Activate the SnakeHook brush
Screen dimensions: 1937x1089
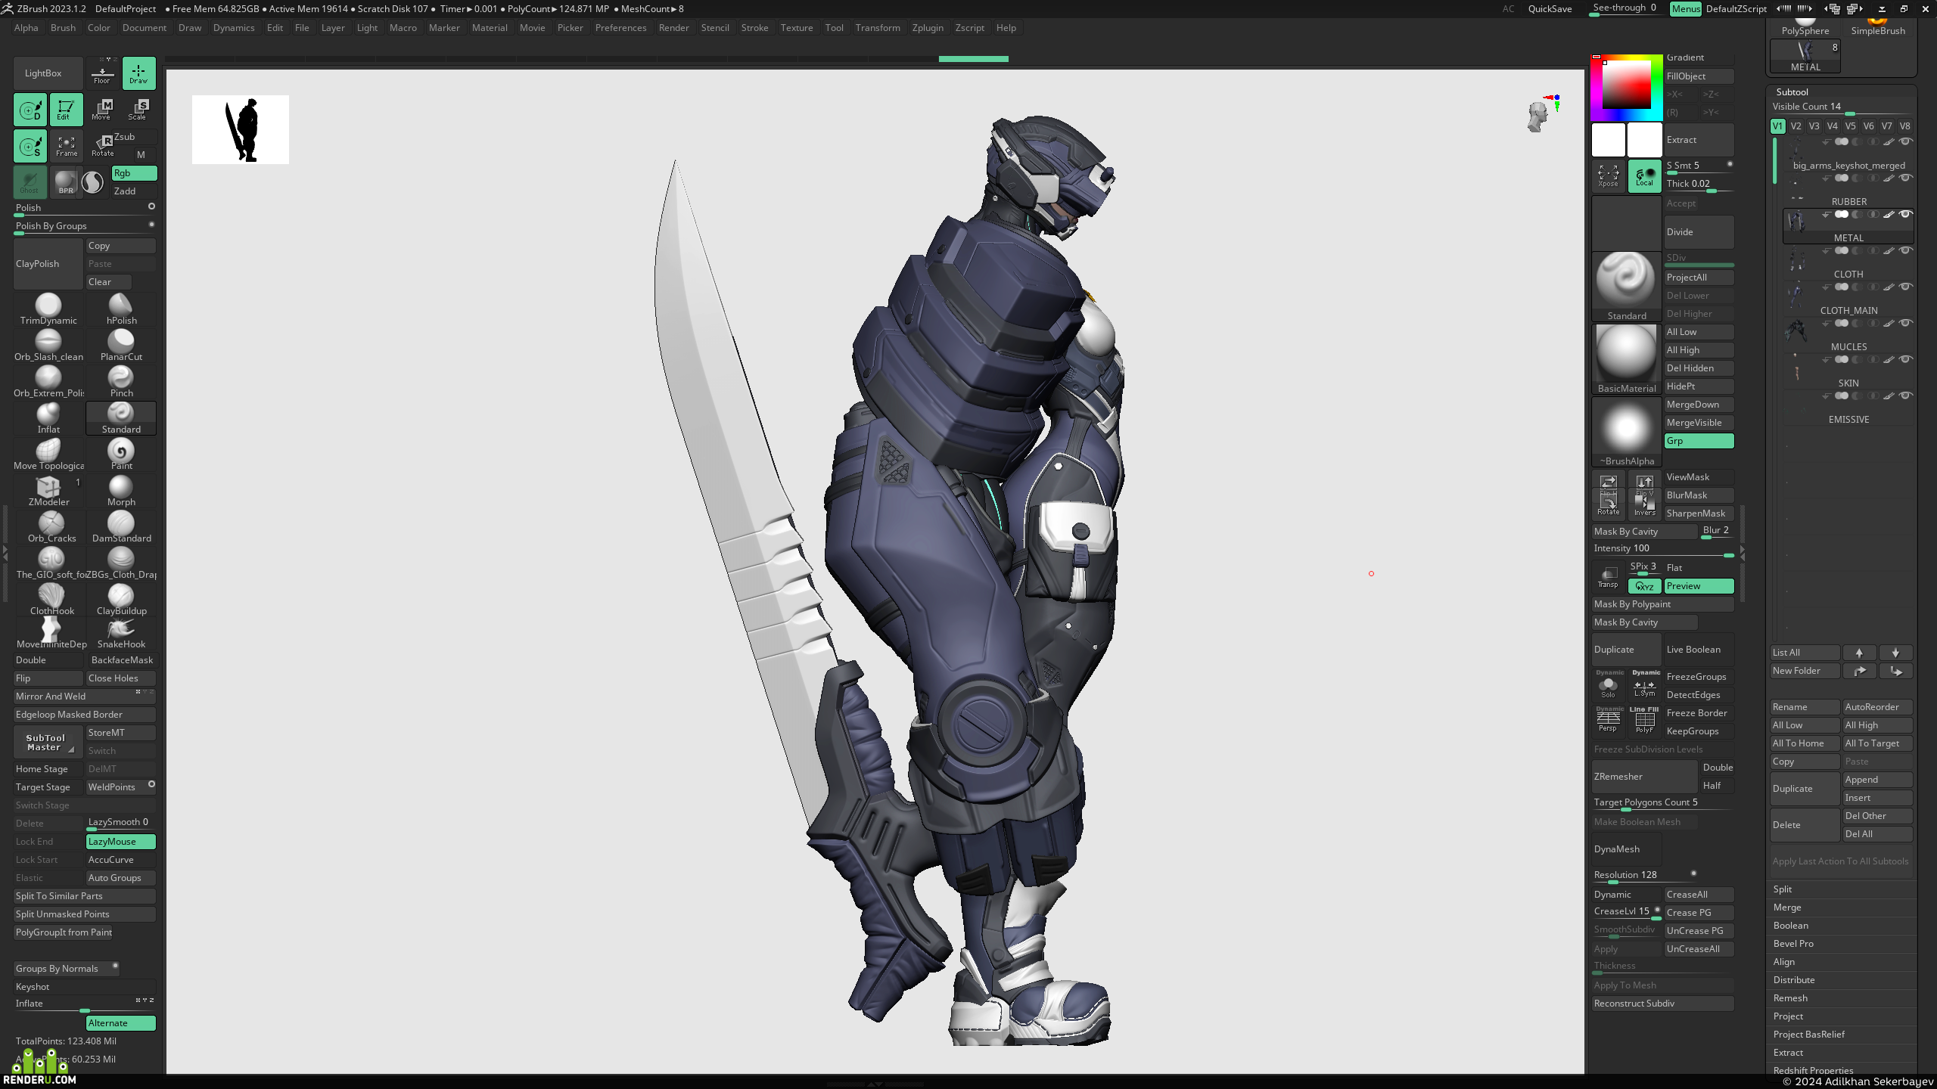pyautogui.click(x=121, y=634)
